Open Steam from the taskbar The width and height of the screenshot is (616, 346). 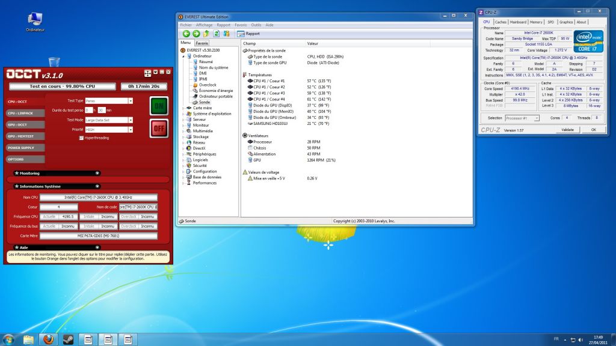pyautogui.click(x=68, y=339)
